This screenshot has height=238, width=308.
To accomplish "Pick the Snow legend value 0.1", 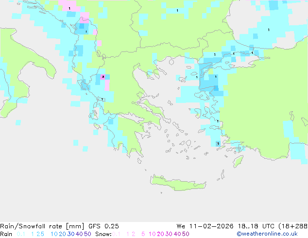I will pyautogui.click(x=116, y=234).
